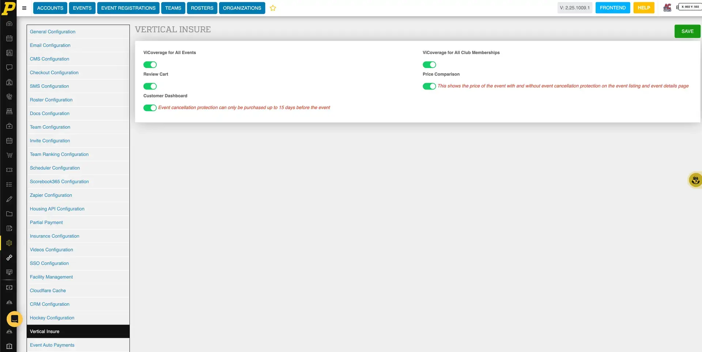Open SMS Configuration
Image resolution: width=702 pixels, height=352 pixels.
tap(78, 86)
